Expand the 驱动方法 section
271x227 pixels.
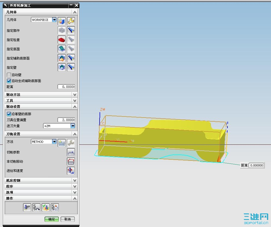(75, 95)
